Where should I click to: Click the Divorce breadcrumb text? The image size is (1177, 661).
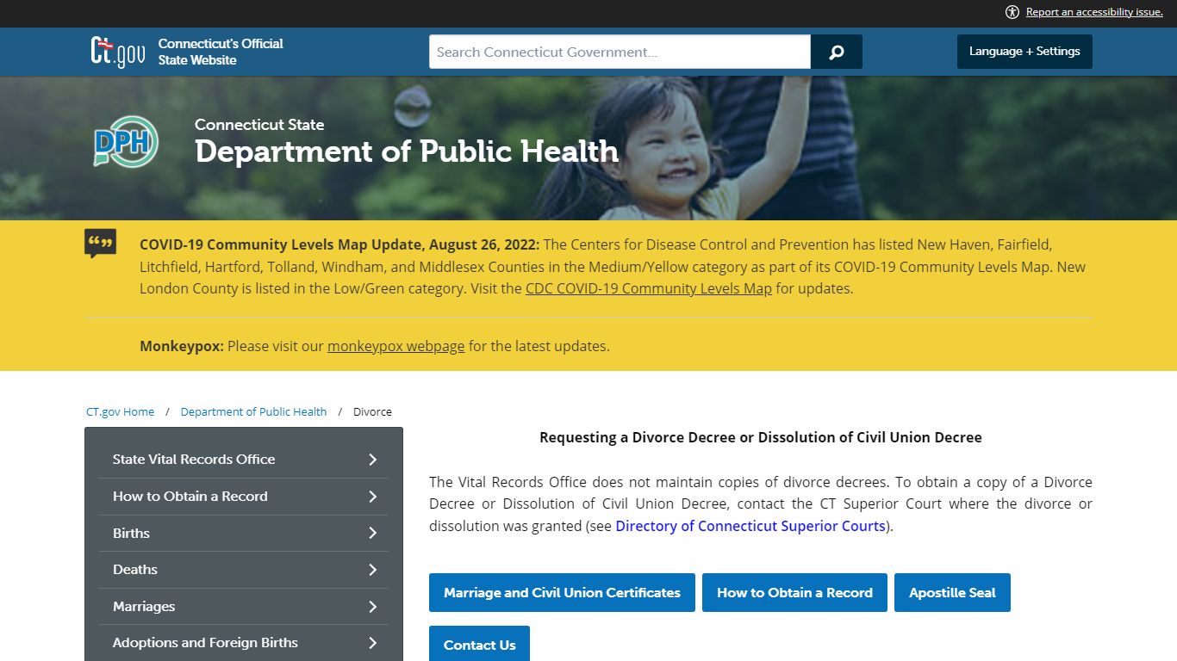click(x=372, y=411)
